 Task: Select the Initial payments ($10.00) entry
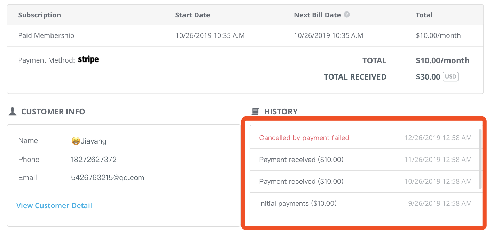pyautogui.click(x=365, y=203)
